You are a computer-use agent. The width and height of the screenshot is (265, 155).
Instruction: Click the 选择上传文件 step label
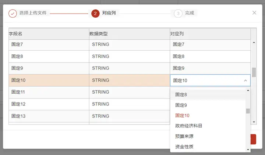point(33,13)
